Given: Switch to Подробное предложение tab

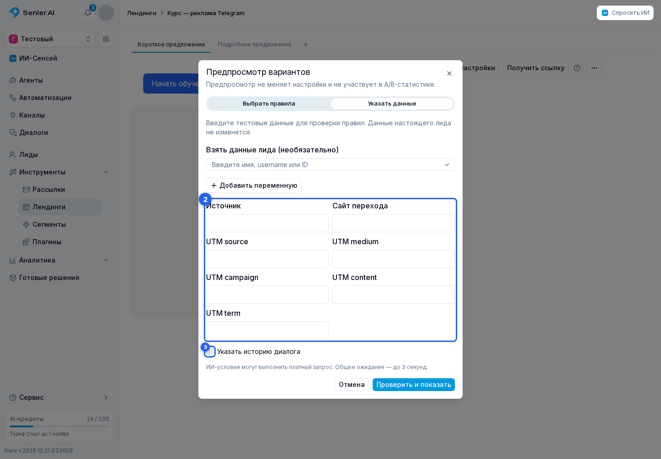Looking at the screenshot, I should [x=255, y=45].
